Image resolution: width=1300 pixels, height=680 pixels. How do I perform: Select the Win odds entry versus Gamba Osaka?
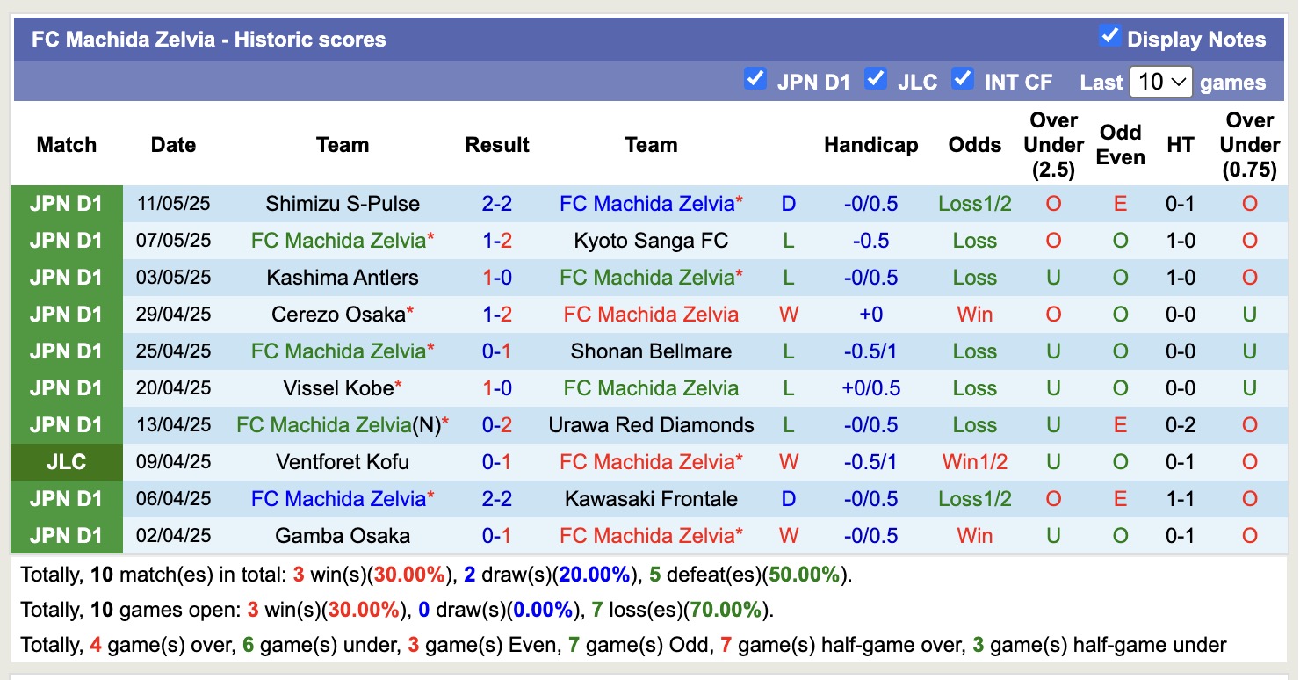(x=974, y=535)
